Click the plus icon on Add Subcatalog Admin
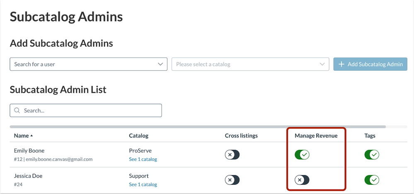This screenshot has height=194, width=414. click(x=341, y=64)
